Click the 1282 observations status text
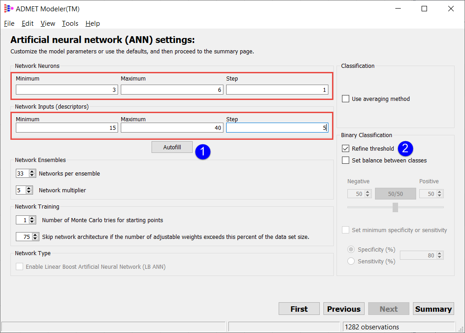 372,327
